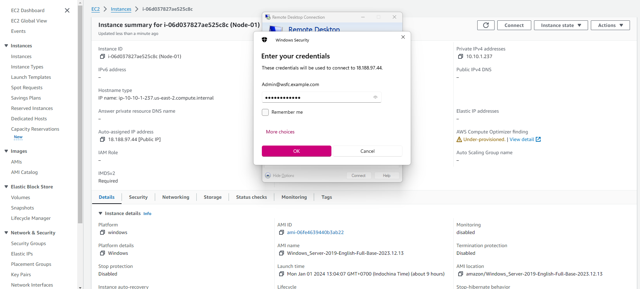The image size is (640, 289).
Task: Copy the AMI name value
Action: (282, 253)
